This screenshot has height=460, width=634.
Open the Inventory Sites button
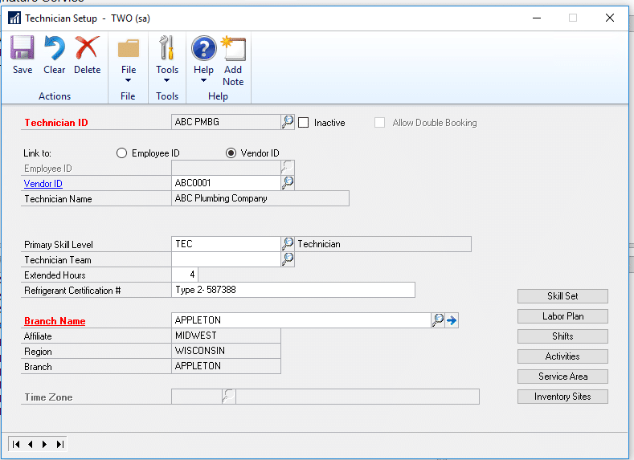coord(562,397)
